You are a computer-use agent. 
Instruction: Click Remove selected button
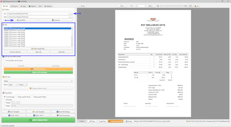click(x=15, y=52)
